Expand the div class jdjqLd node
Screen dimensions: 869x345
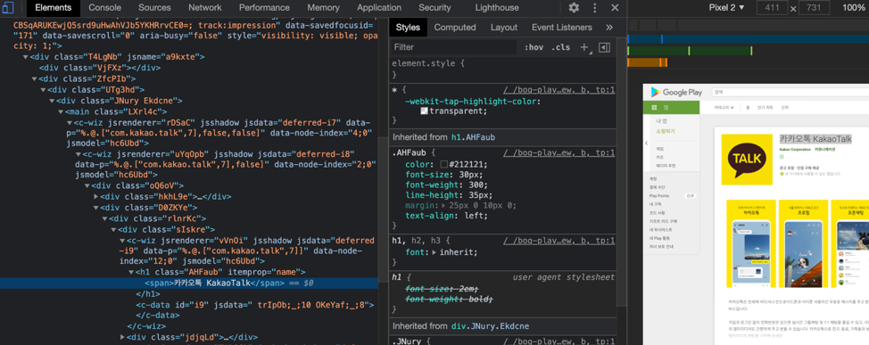tap(123, 337)
